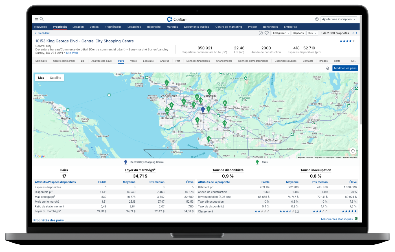Export statistics with the Excel icon

(x=356, y=219)
